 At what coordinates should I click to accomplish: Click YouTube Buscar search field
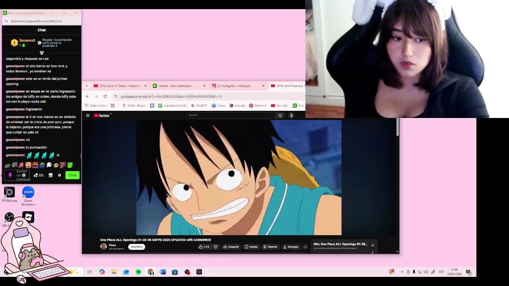point(231,115)
